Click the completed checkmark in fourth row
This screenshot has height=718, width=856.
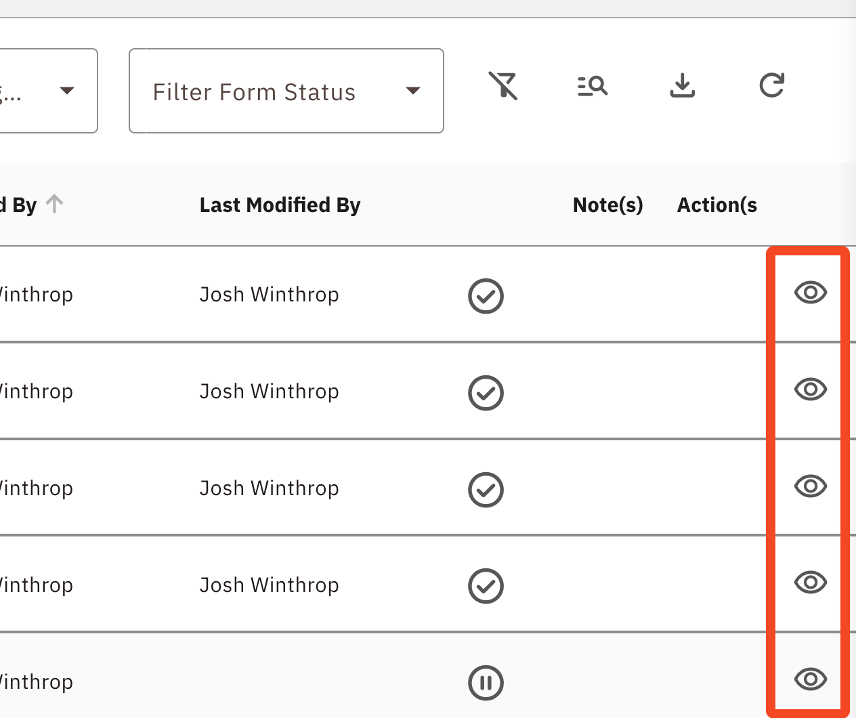pos(486,586)
